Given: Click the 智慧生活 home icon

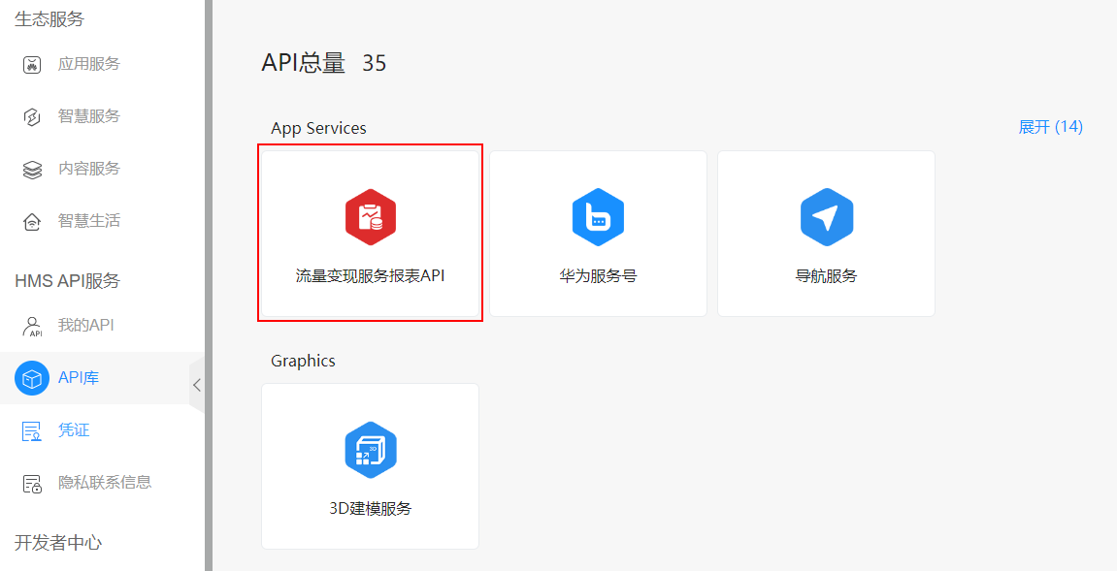Looking at the screenshot, I should 32,222.
